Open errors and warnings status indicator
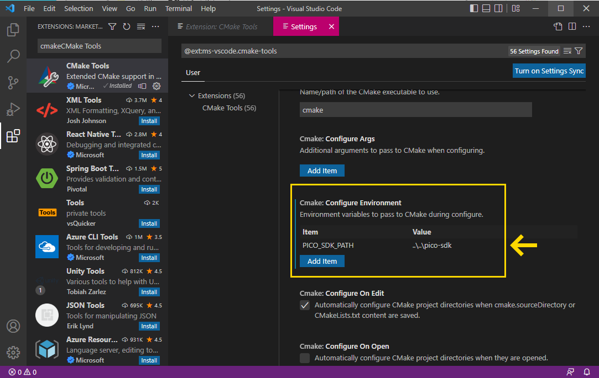 23,372
